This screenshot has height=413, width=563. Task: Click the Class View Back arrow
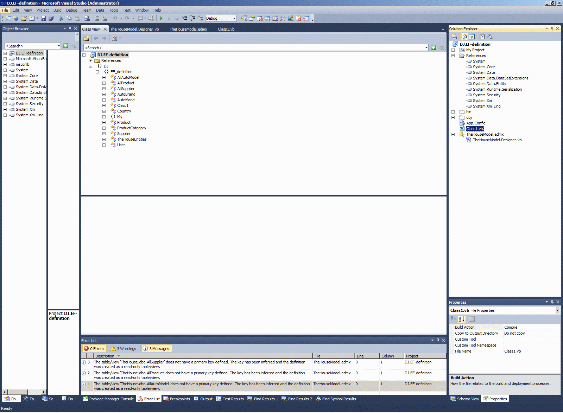pyautogui.click(x=96, y=38)
